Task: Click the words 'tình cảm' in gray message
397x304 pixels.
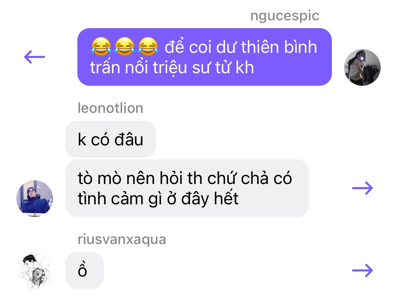Action: [111, 199]
